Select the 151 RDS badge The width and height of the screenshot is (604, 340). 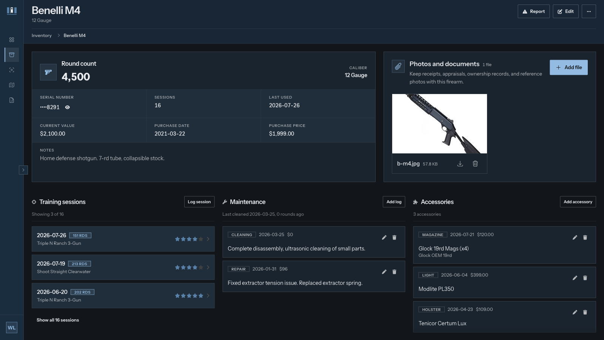(x=80, y=235)
